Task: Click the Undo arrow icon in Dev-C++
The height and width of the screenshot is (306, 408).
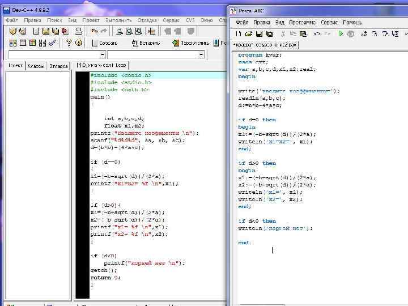Action: coord(94,31)
